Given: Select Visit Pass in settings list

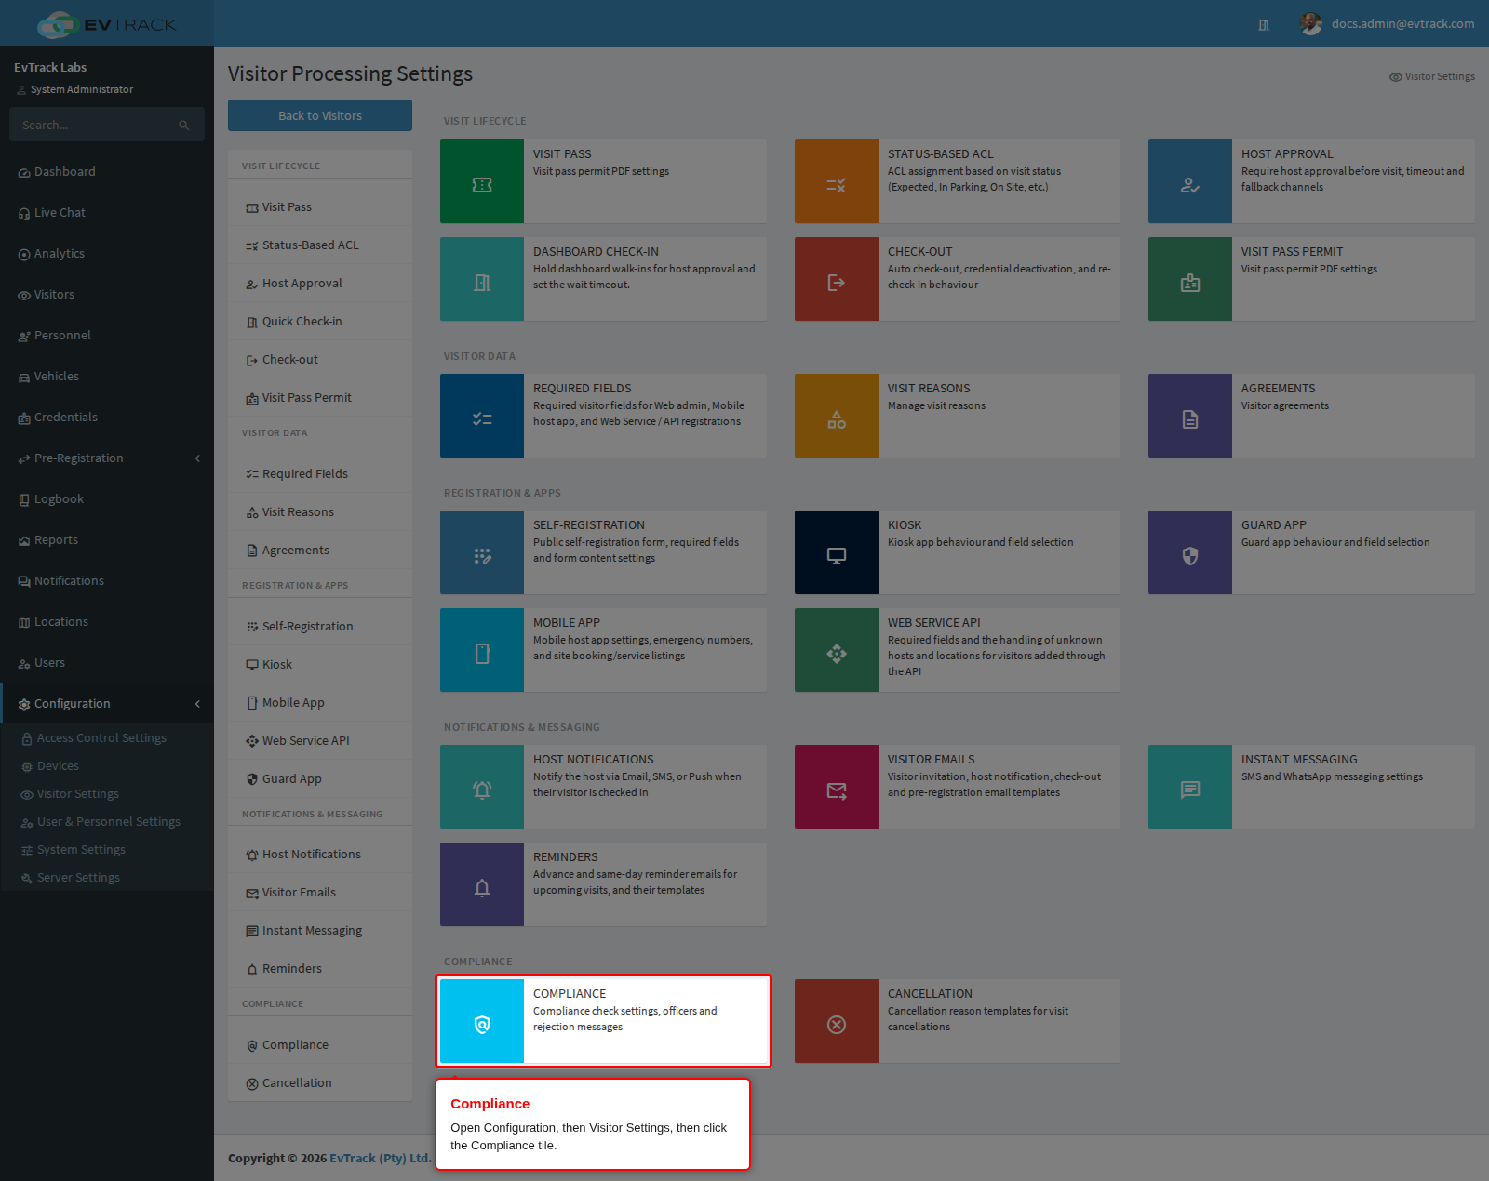Looking at the screenshot, I should [320, 207].
